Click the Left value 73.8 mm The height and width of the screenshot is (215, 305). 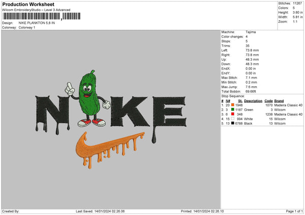252,50
